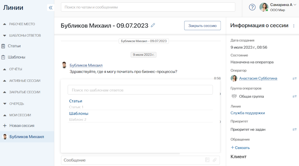299x166 pixels.
Task: Open Шаблоны category in template popup
Action: pyautogui.click(x=79, y=113)
